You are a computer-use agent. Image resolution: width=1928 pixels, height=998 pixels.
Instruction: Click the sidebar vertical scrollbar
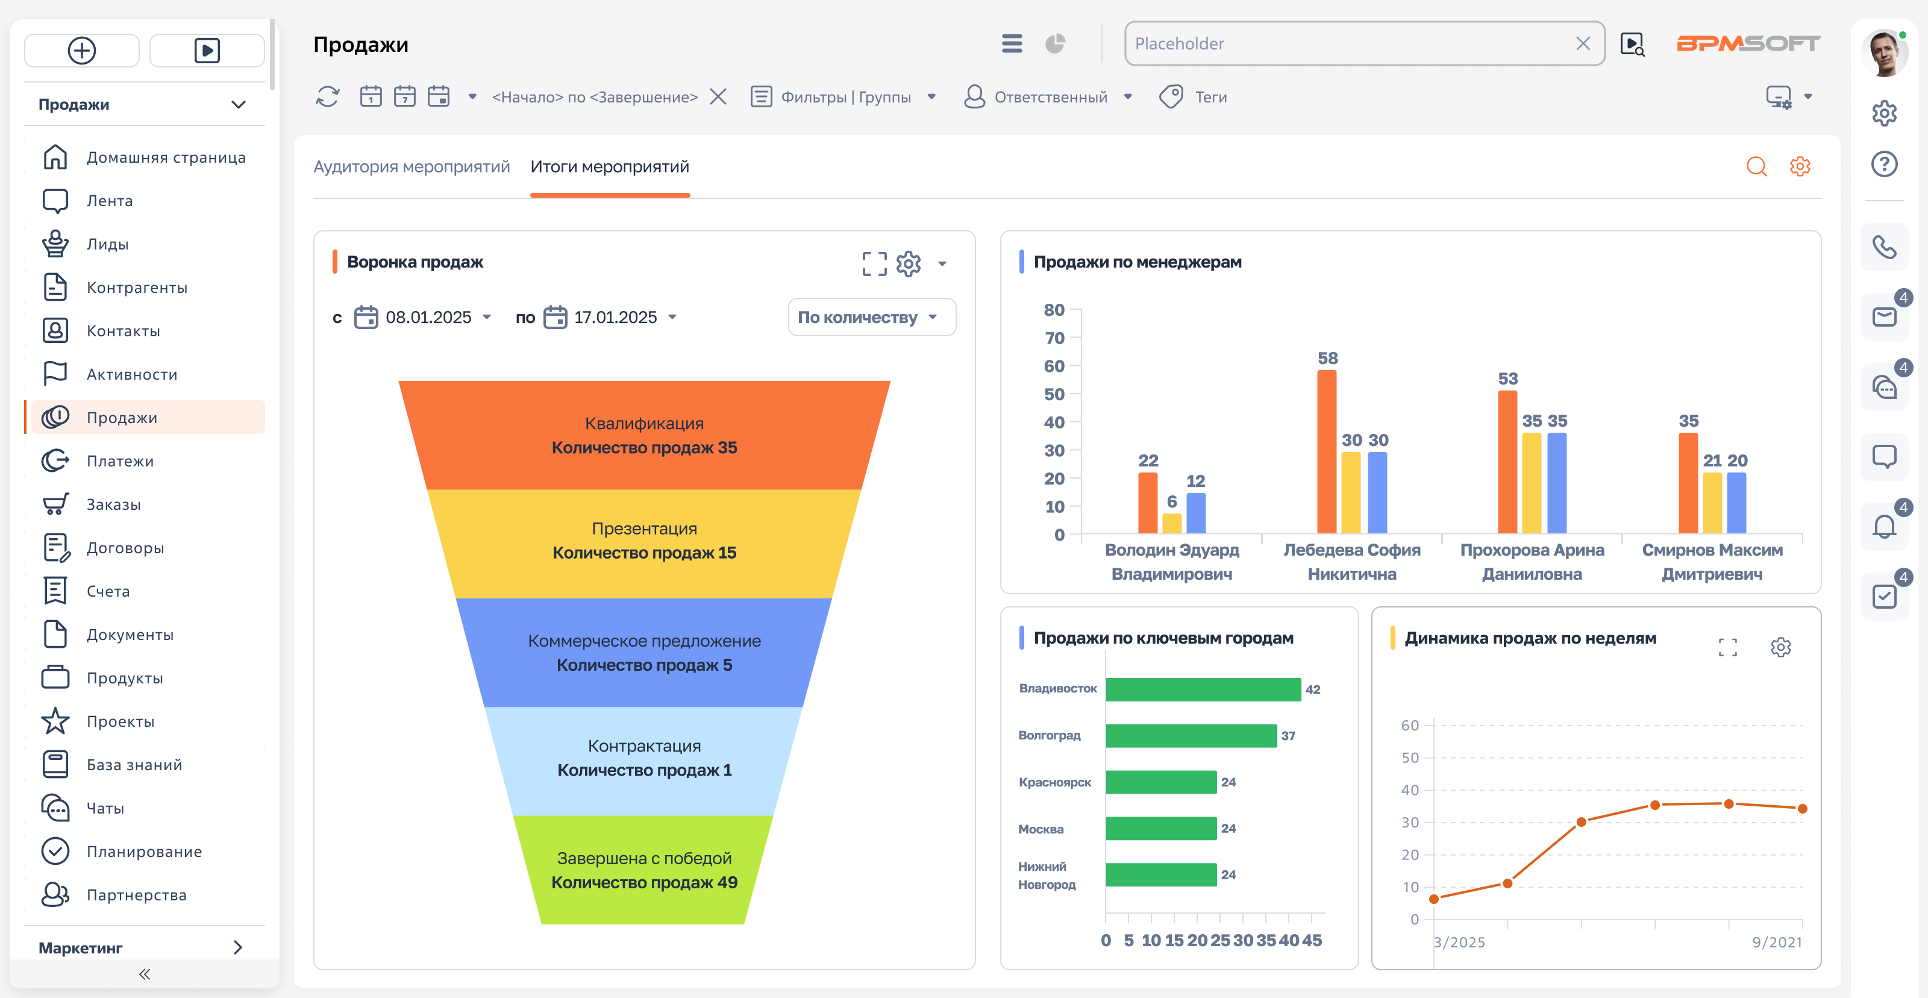(x=272, y=56)
